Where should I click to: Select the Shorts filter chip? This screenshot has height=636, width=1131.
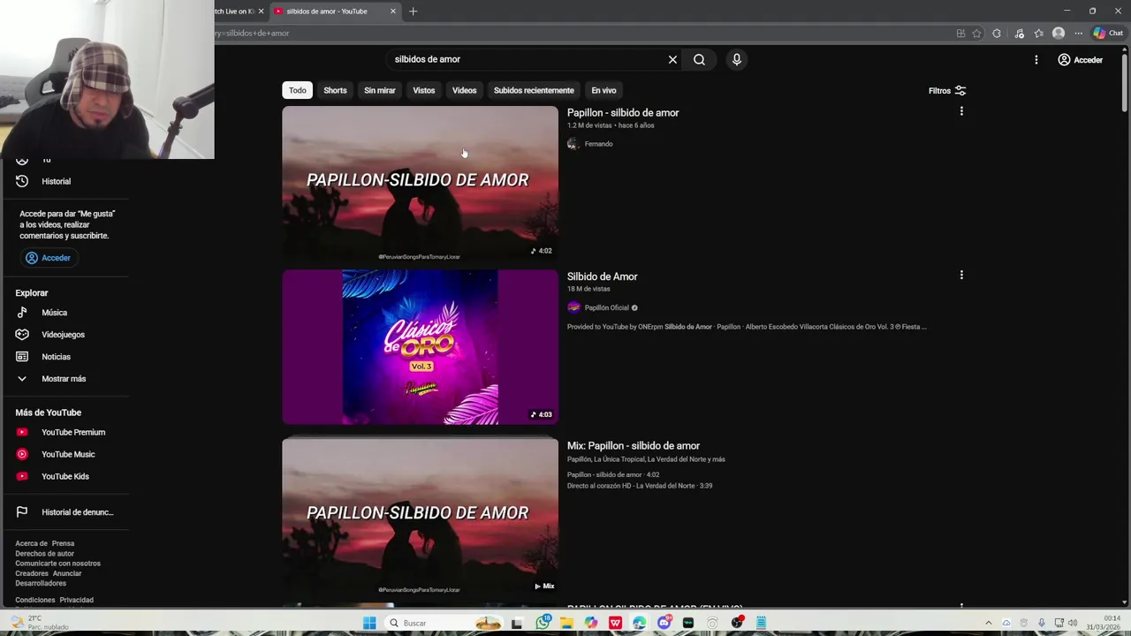tap(335, 90)
